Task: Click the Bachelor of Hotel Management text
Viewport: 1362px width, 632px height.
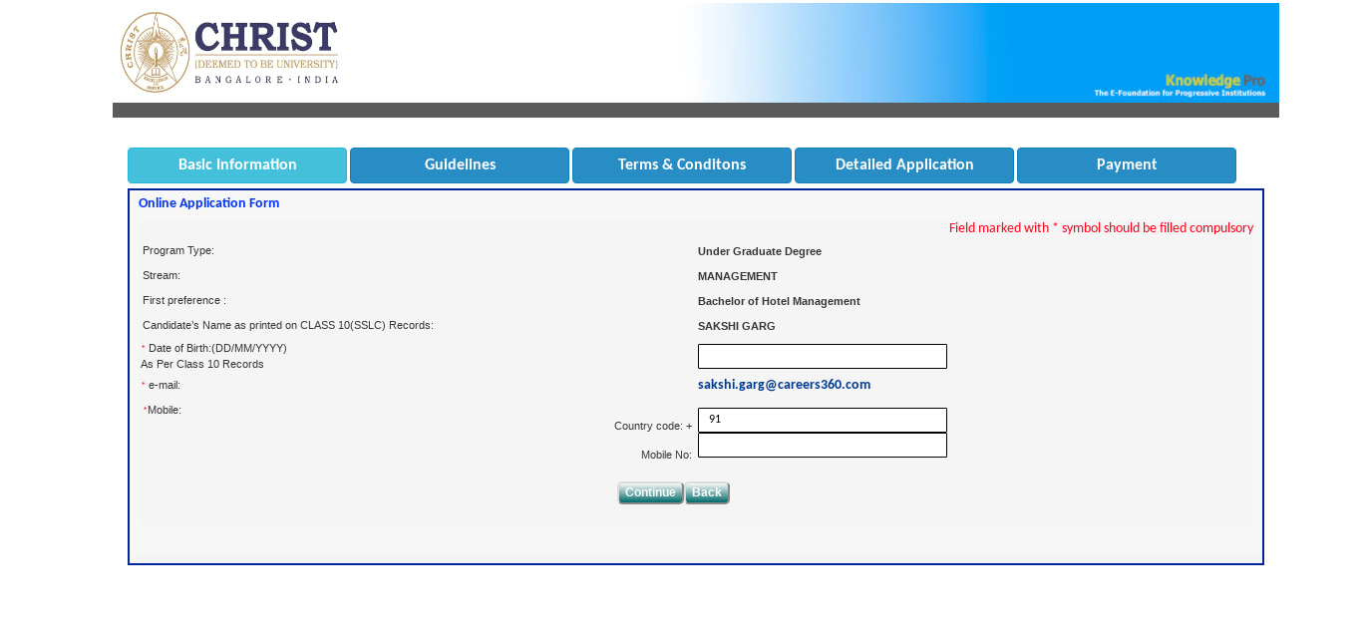Action: tap(779, 301)
